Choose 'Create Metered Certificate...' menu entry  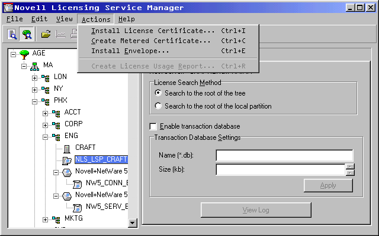(x=151, y=41)
